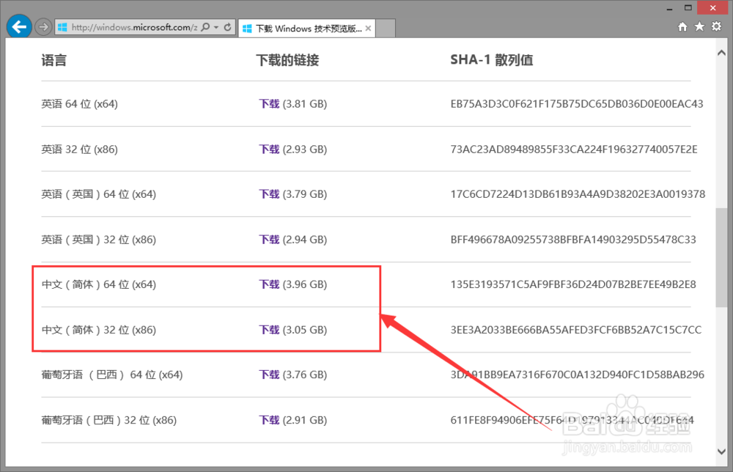Screen dimensions: 733x472
Task: Close the browser window
Action: (712, 8)
